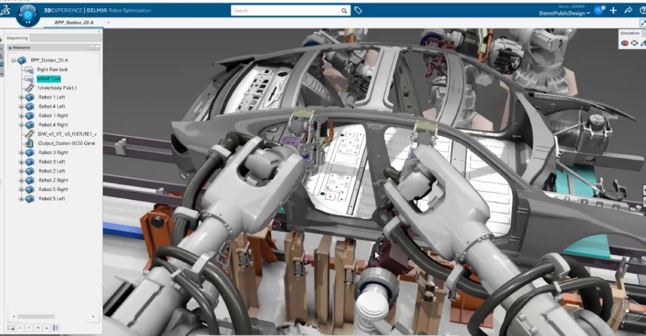Click the search magnifier icon
Image resolution: width=646 pixels, height=336 pixels.
344,11
